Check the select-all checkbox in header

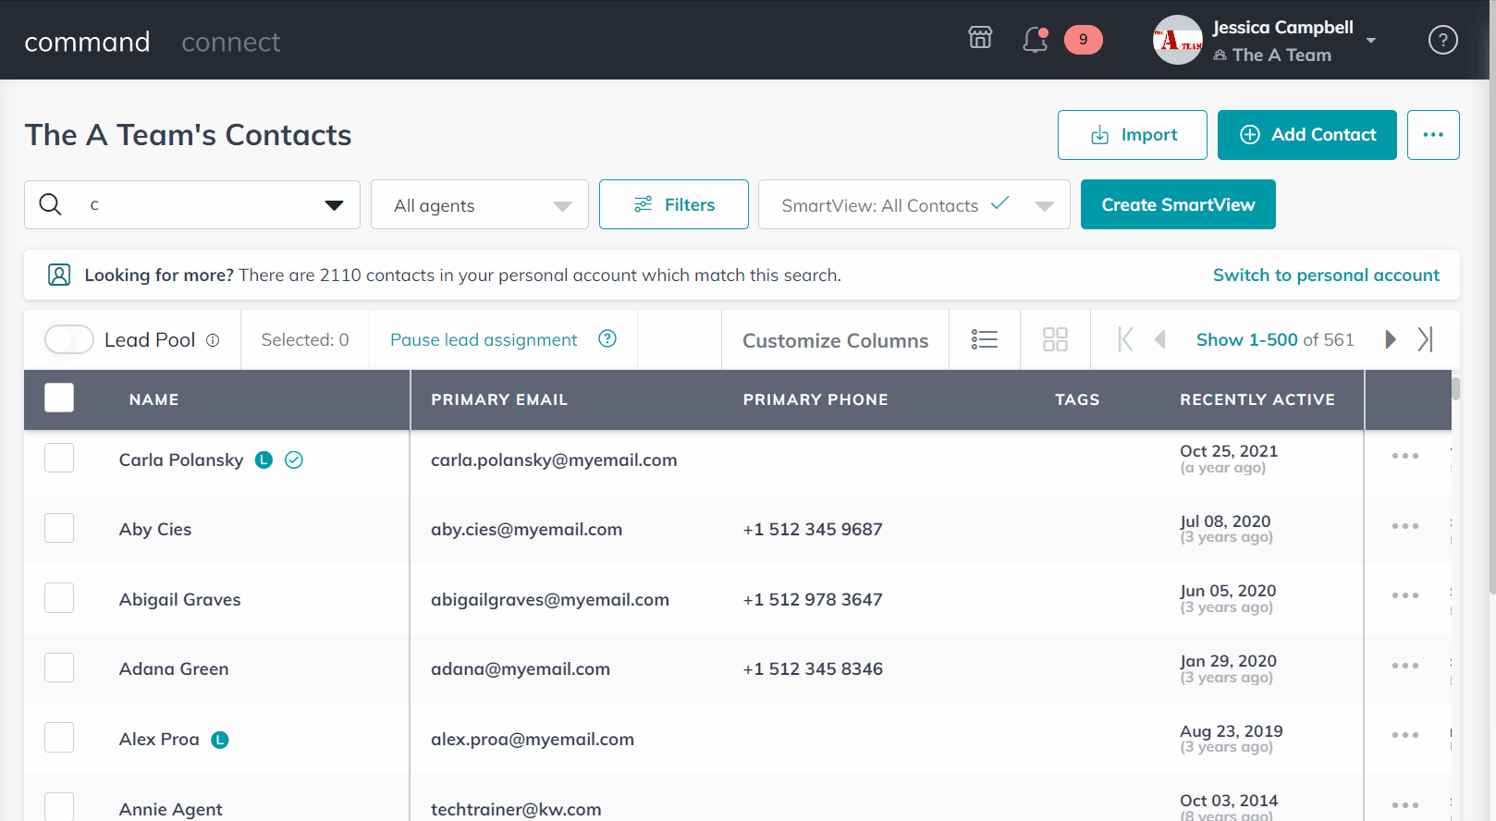pos(59,398)
